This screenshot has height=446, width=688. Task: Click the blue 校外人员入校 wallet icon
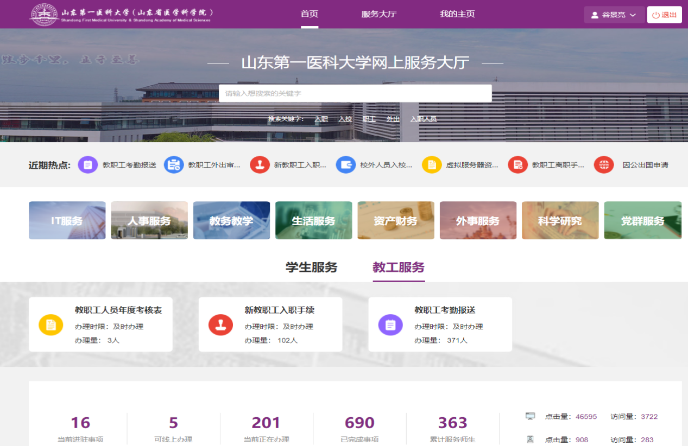tap(345, 164)
